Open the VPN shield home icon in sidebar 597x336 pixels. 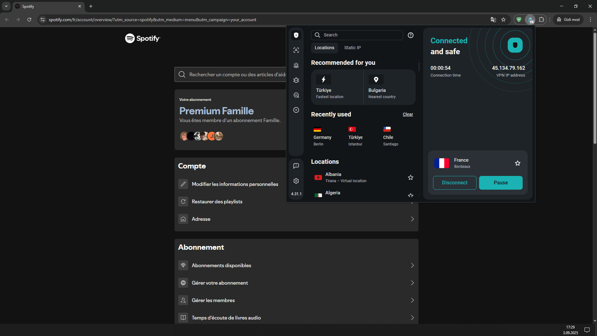(x=296, y=35)
